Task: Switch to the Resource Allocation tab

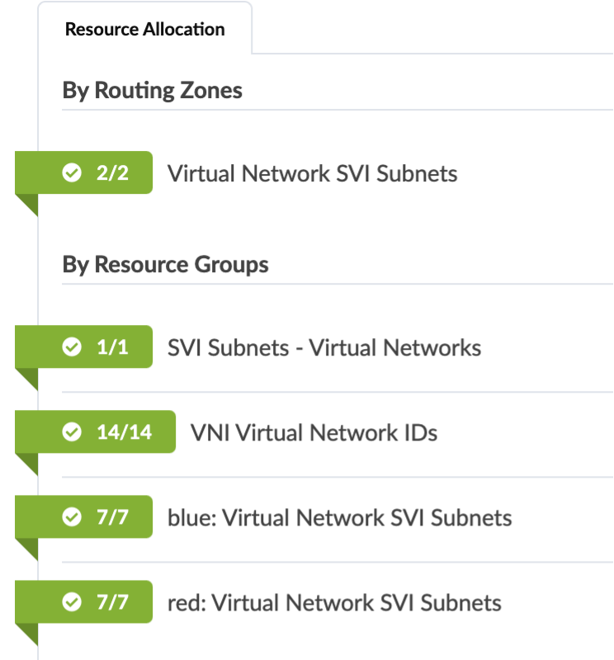Action: [x=144, y=30]
